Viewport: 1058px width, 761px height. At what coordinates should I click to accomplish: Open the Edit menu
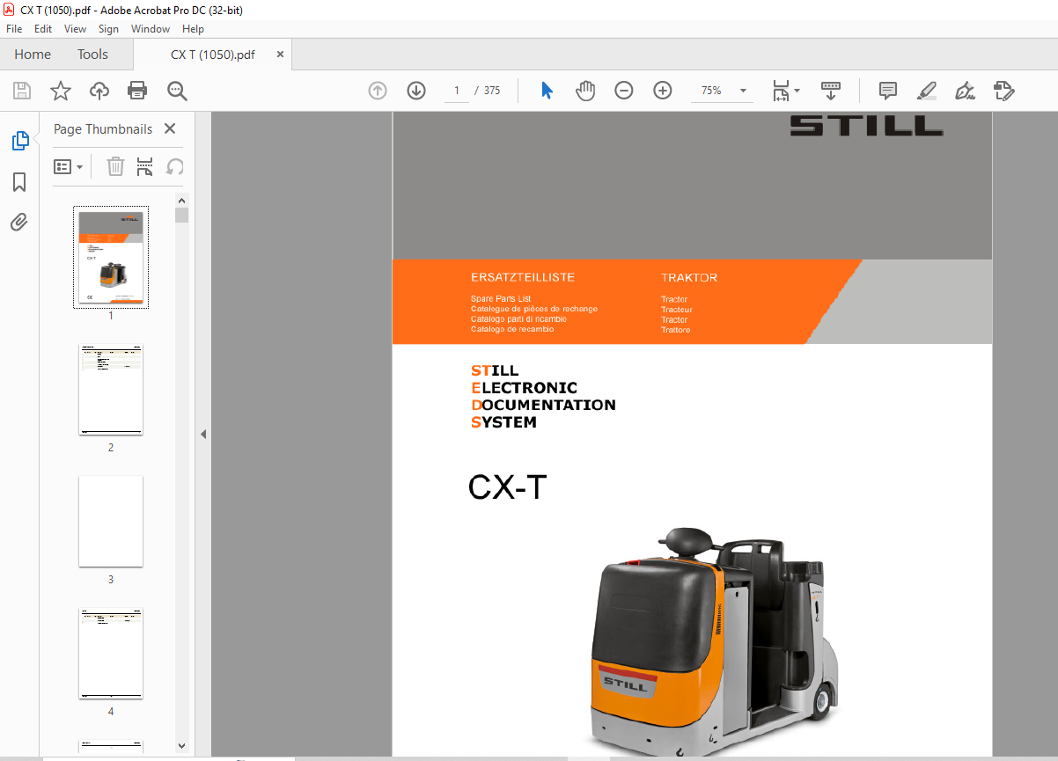(x=43, y=29)
